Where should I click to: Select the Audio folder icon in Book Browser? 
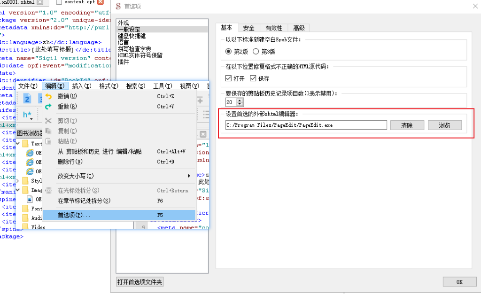25,217
